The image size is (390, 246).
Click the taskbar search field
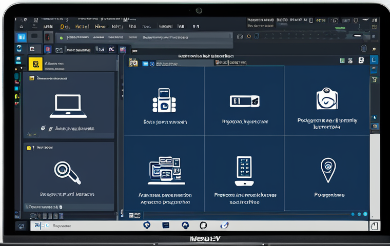point(85,225)
